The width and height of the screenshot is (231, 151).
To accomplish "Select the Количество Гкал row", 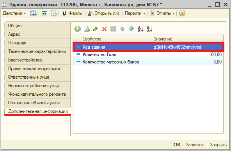I will point(148,54).
